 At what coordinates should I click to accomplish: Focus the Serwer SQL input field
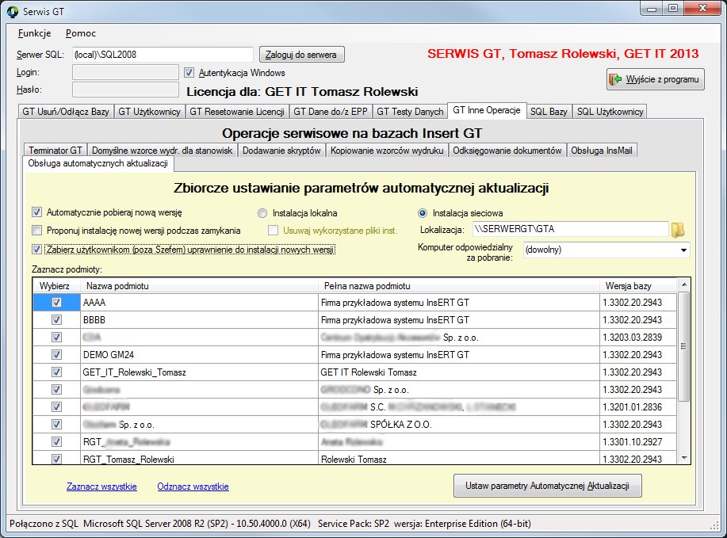(163, 55)
